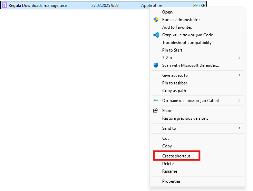
Task: Click the Microsoft Defender shield icon
Action: 156,65
